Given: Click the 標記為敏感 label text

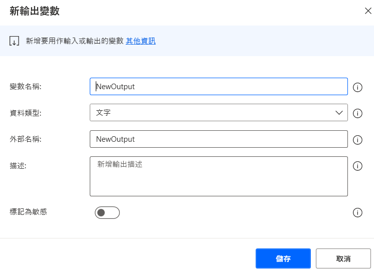Looking at the screenshot, I should click(x=29, y=211).
